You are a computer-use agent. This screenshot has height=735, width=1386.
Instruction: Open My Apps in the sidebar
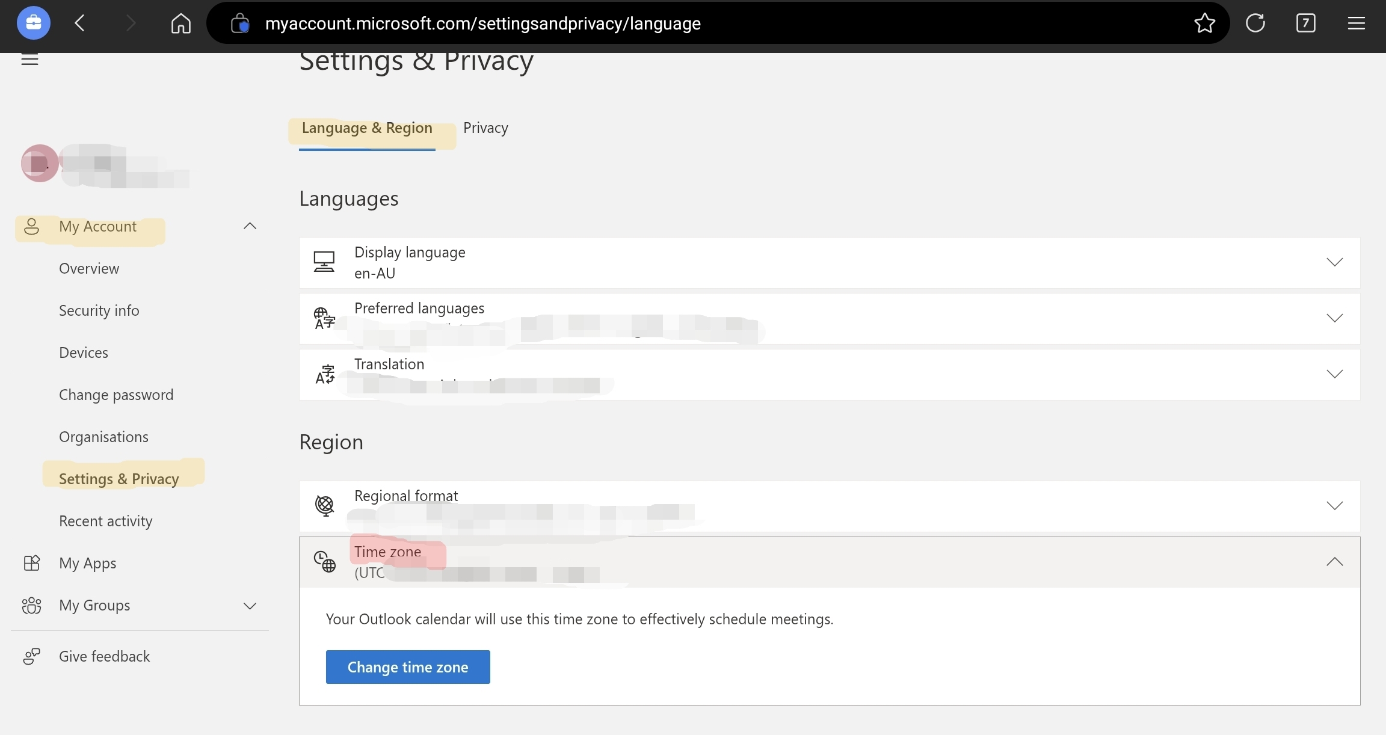(88, 564)
